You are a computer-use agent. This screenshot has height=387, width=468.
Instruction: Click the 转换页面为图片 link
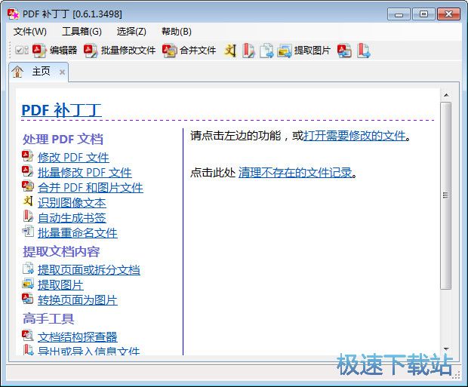point(78,300)
